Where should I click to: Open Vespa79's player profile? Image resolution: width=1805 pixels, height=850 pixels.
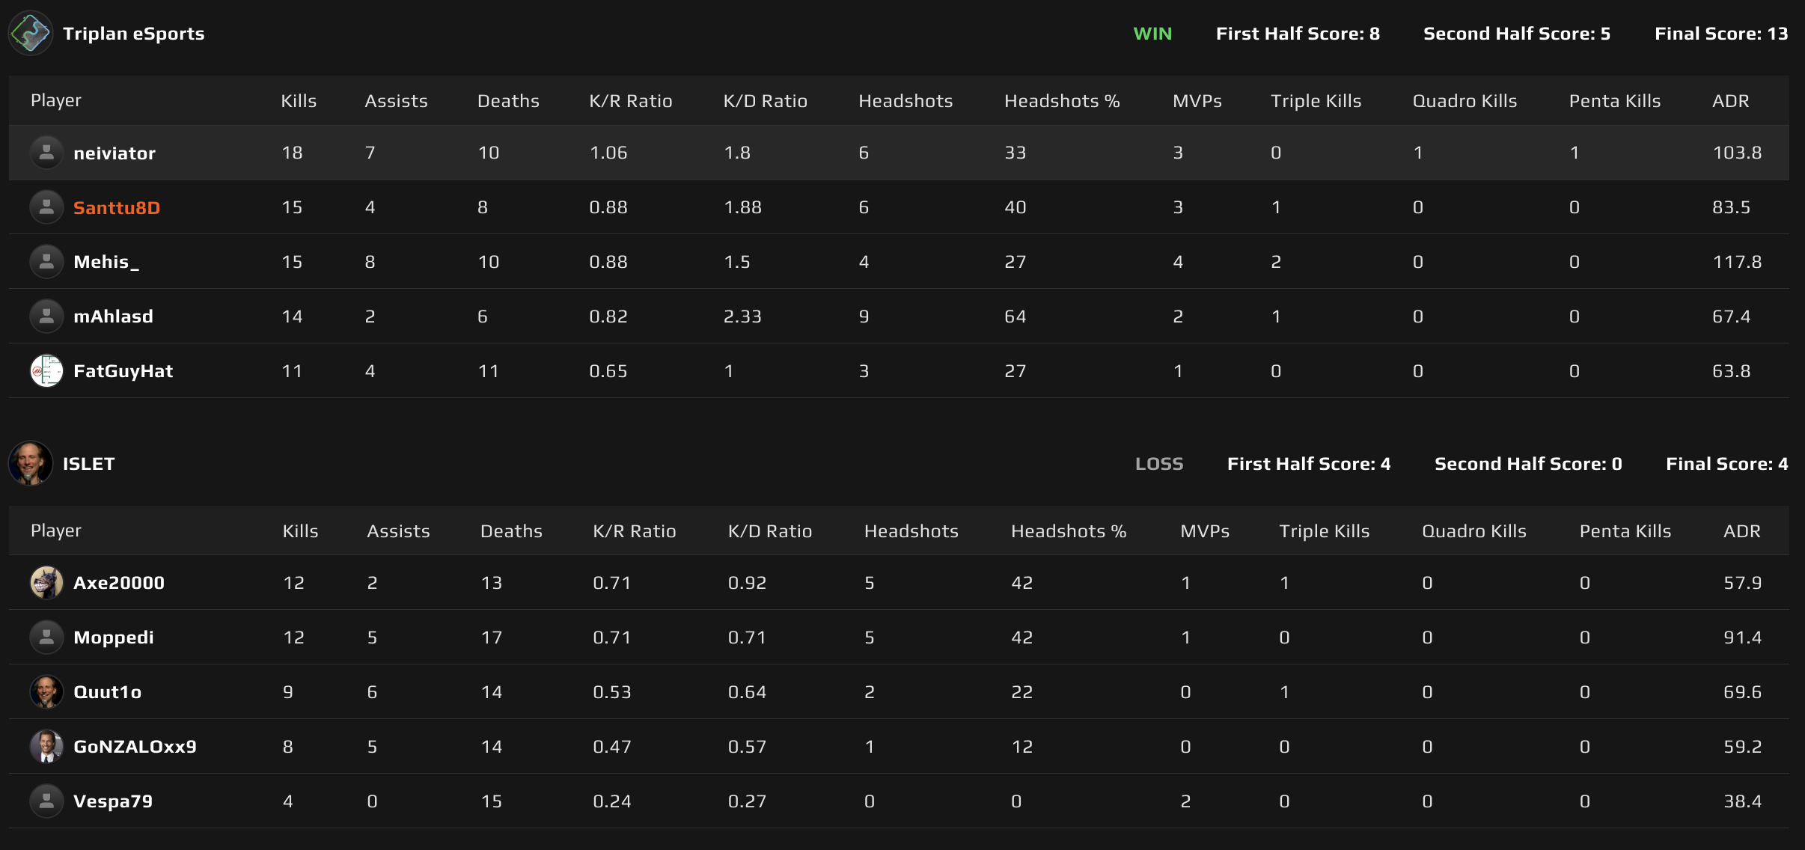[112, 801]
